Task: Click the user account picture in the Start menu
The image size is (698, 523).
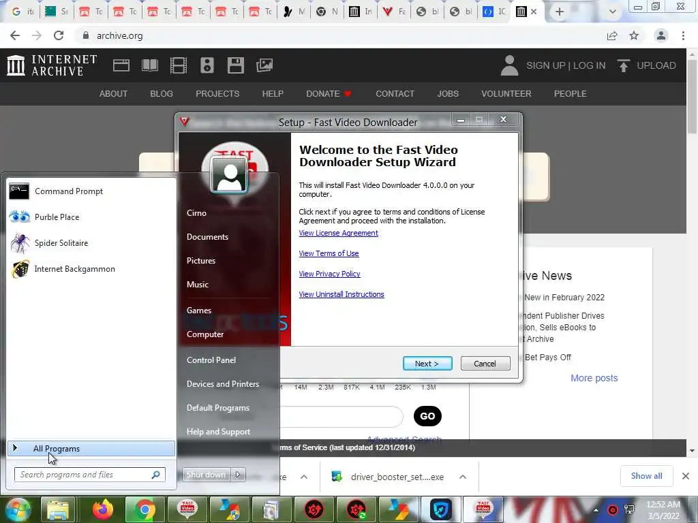Action: [x=229, y=175]
